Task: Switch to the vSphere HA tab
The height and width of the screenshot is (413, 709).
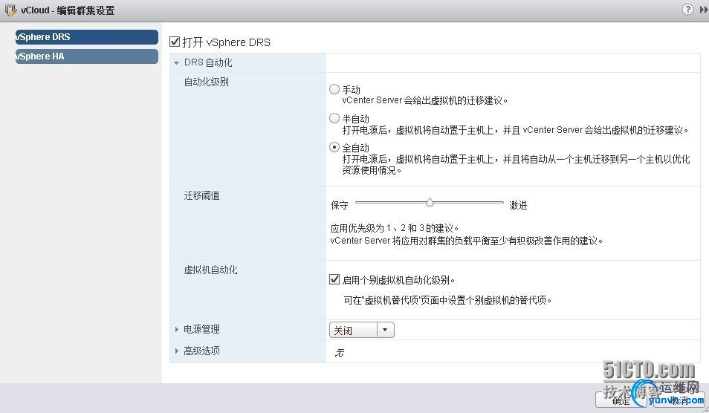Action: [87, 56]
